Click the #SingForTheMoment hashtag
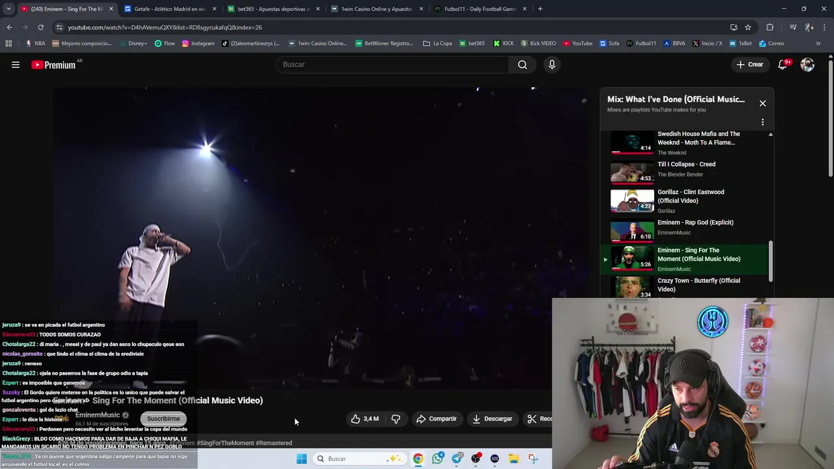This screenshot has height=469, width=834. (x=225, y=443)
